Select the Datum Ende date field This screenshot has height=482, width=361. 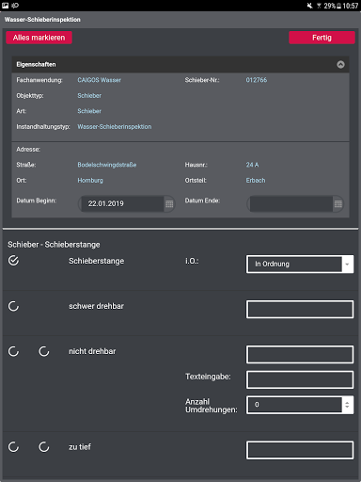290,204
